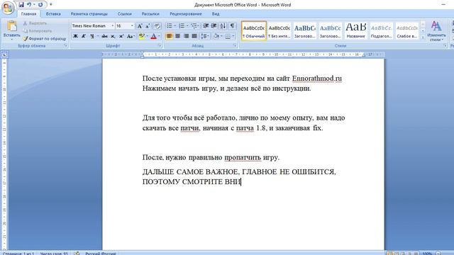Redo the action in quick access toolbar
The width and height of the screenshot is (454, 255).
point(40,5)
